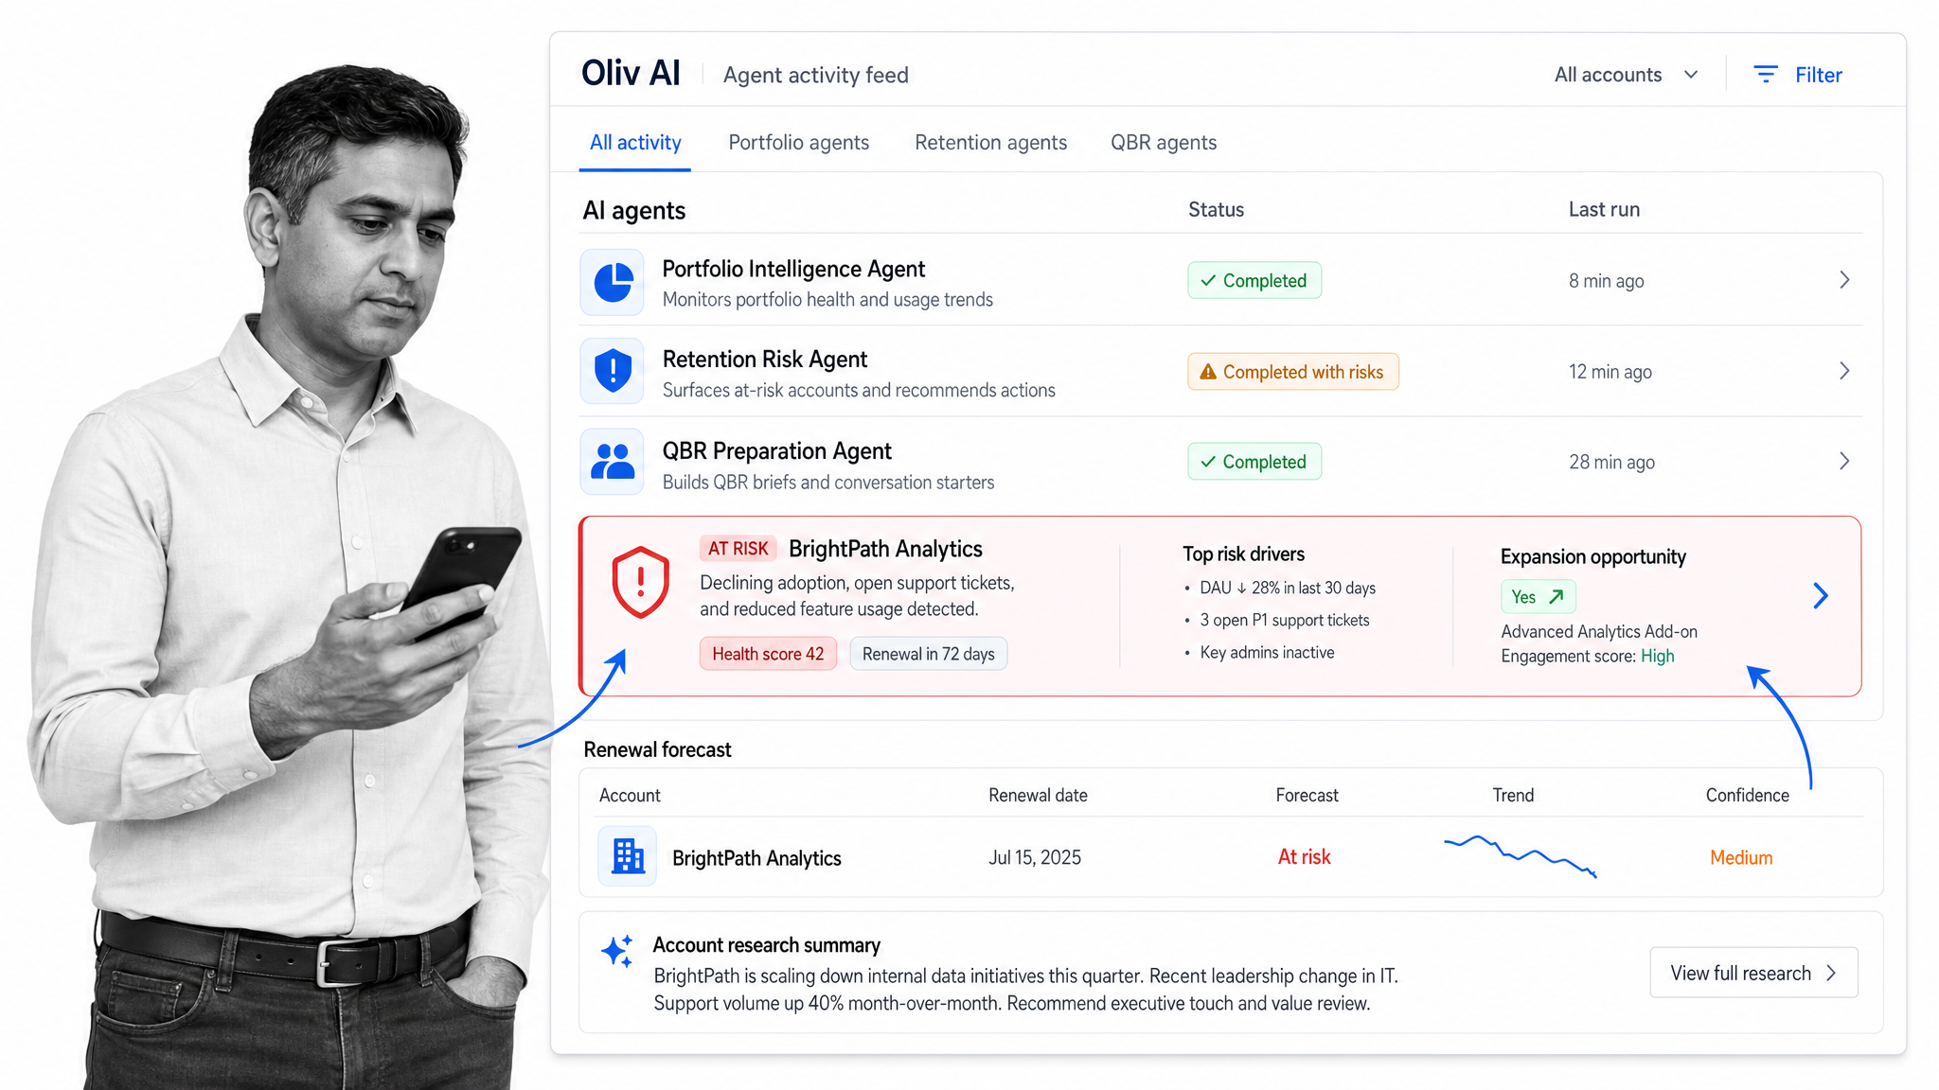Click the BrightPath trend sparkline chart
Viewport: 1939px width, 1090px height.
1521,855
